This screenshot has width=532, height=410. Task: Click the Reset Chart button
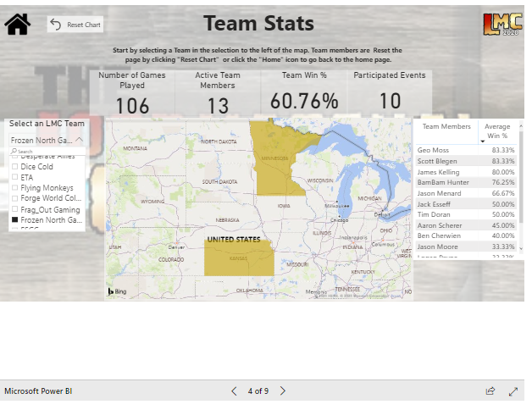(x=75, y=25)
